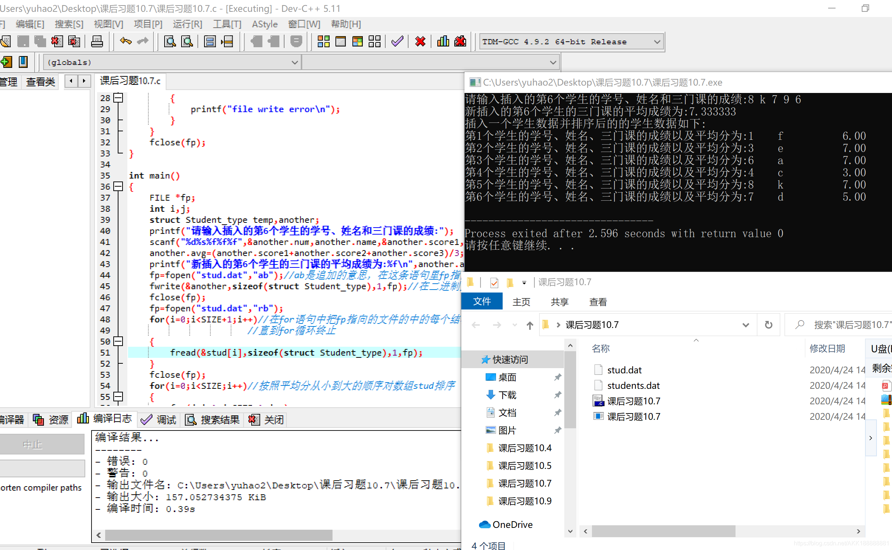Screen dimensions: 892x550
Task: Switch to the 调试 bottom tab
Action: tap(159, 420)
